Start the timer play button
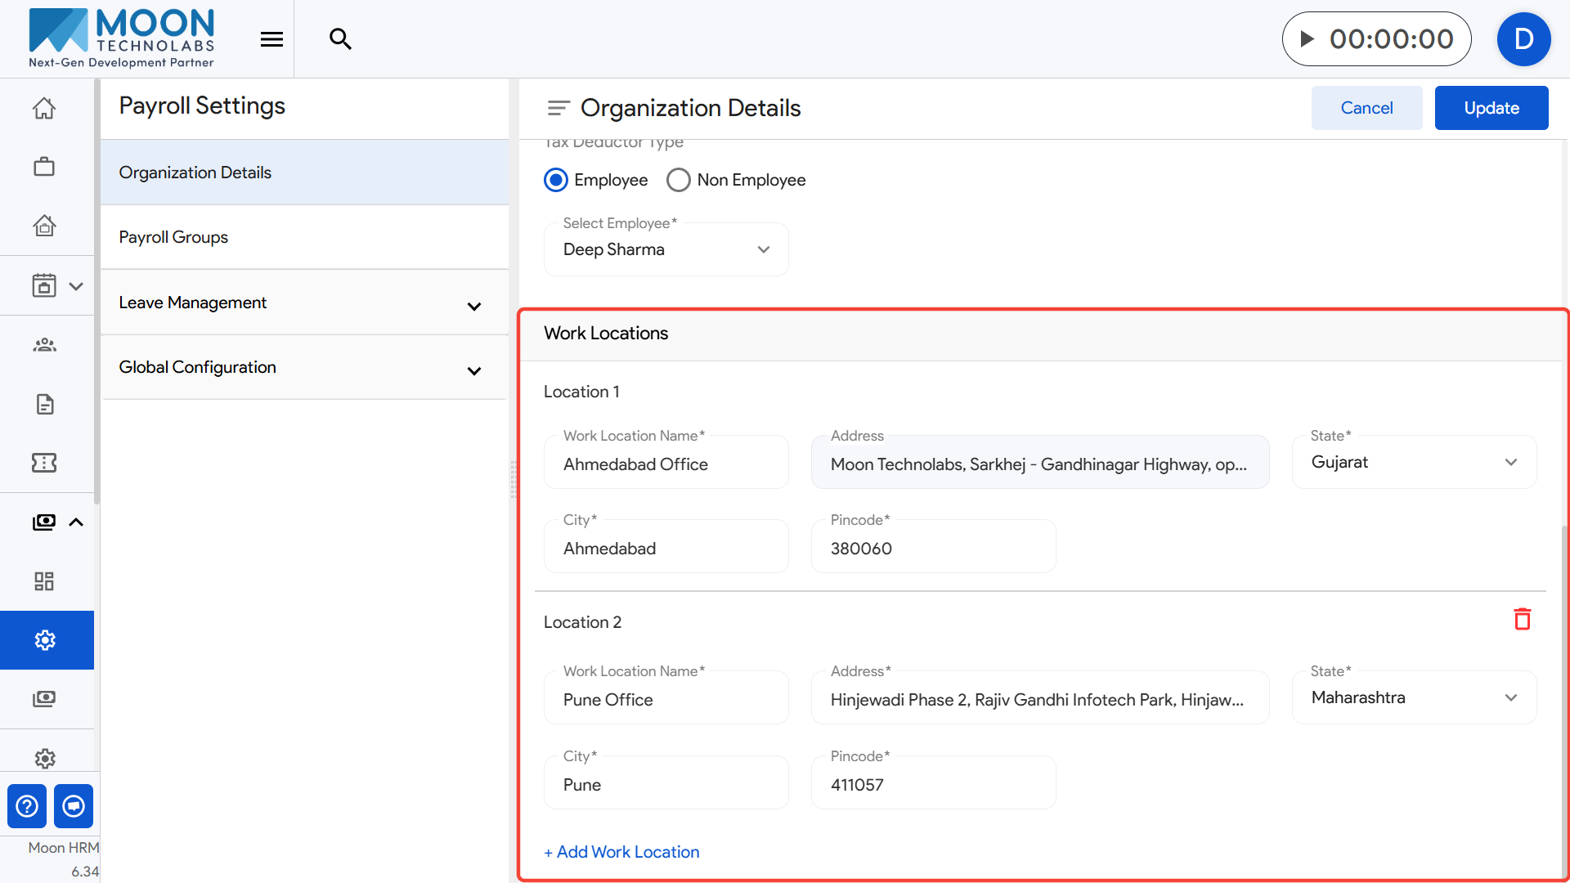 pos(1308,39)
